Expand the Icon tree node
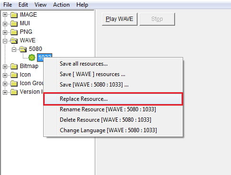The height and width of the screenshot is (175, 231). coord(5,75)
